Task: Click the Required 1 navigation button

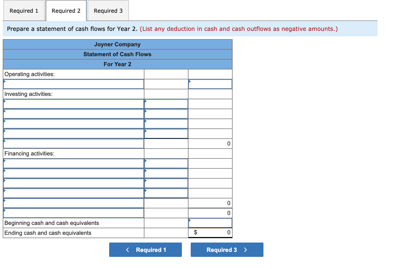Action: pyautogui.click(x=145, y=250)
